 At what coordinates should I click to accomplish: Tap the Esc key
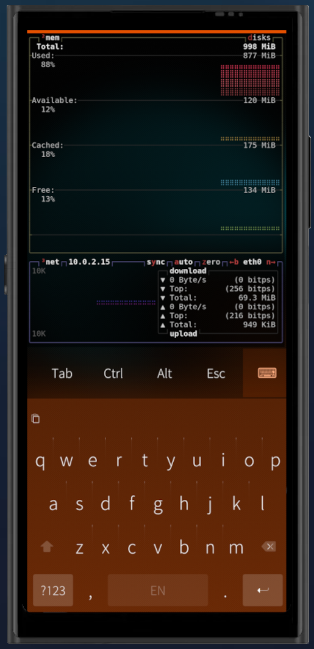216,373
